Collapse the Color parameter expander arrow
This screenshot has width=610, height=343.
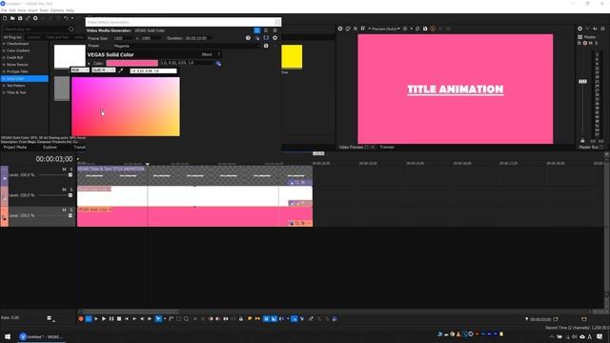[89, 64]
